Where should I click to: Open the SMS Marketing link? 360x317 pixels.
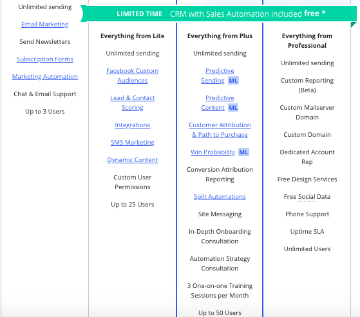[133, 143]
